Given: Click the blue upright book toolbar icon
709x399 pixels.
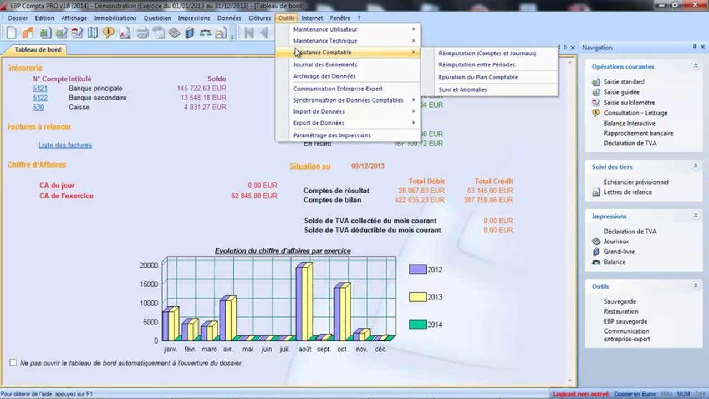Looking at the screenshot, I should [x=190, y=33].
